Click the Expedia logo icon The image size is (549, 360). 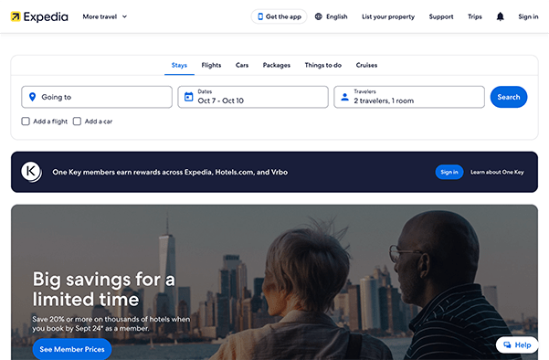click(x=16, y=16)
